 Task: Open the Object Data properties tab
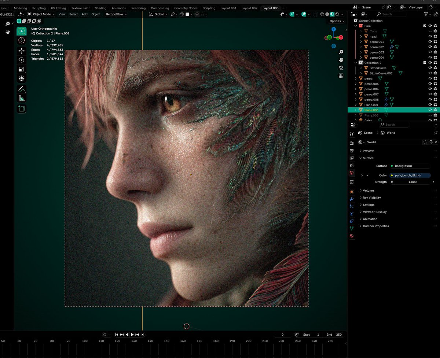(x=352, y=228)
